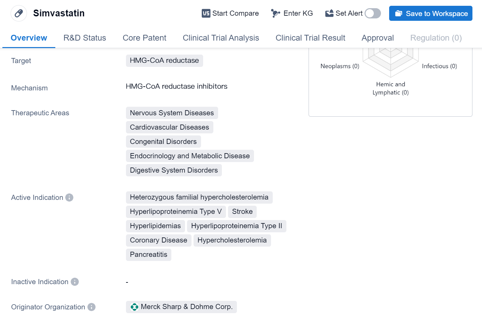Viewport: 482px width, 322px height.
Task: Open the Clinical Trial Analysis tab
Action: click(x=221, y=38)
